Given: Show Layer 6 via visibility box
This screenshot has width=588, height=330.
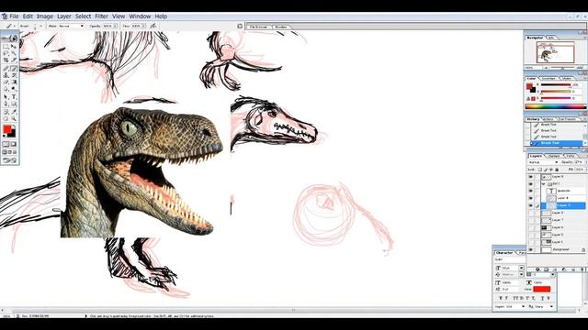Looking at the screenshot, I should click(x=531, y=227).
